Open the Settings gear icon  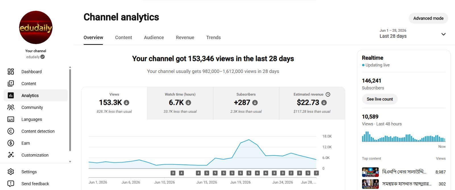pyautogui.click(x=11, y=172)
